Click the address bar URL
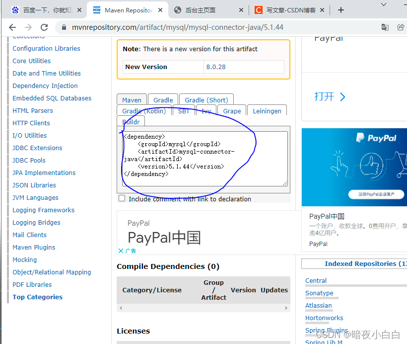The image size is (407, 344). click(178, 27)
